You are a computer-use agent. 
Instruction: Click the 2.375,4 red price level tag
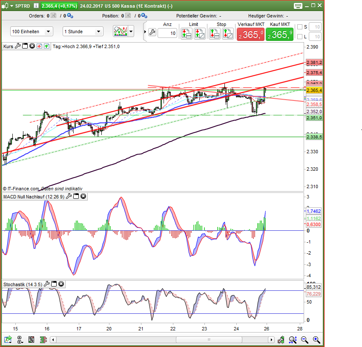(314, 72)
